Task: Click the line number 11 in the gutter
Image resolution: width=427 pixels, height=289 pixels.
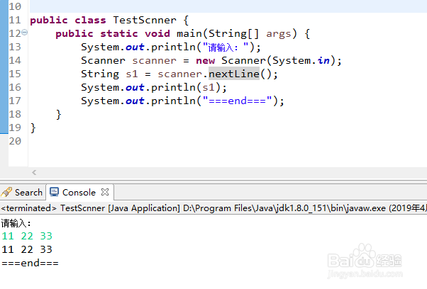Action: [15, 20]
